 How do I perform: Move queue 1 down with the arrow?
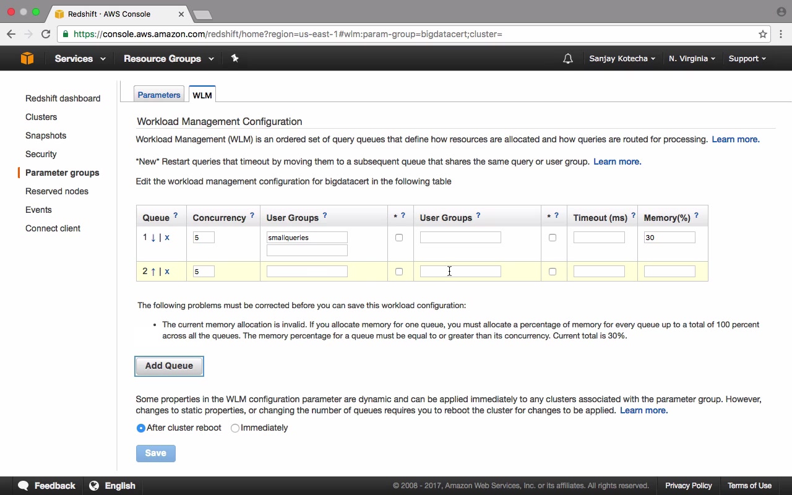pos(153,238)
